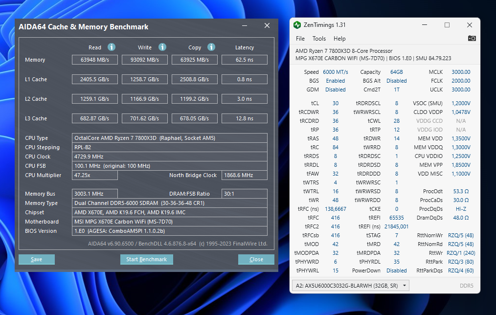The height and width of the screenshot is (315, 496).
Task: Click the Save button in AIDA64
Action: (36, 259)
